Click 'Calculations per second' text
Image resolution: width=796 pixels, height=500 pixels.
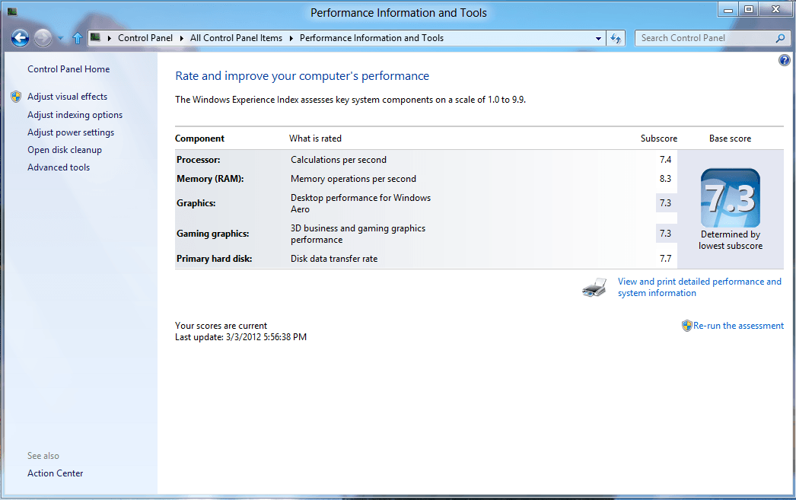point(339,160)
